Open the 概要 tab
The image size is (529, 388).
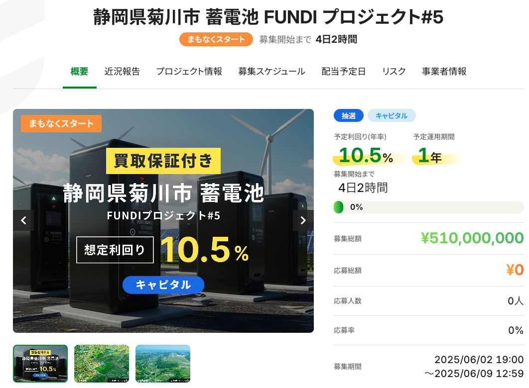(x=79, y=72)
